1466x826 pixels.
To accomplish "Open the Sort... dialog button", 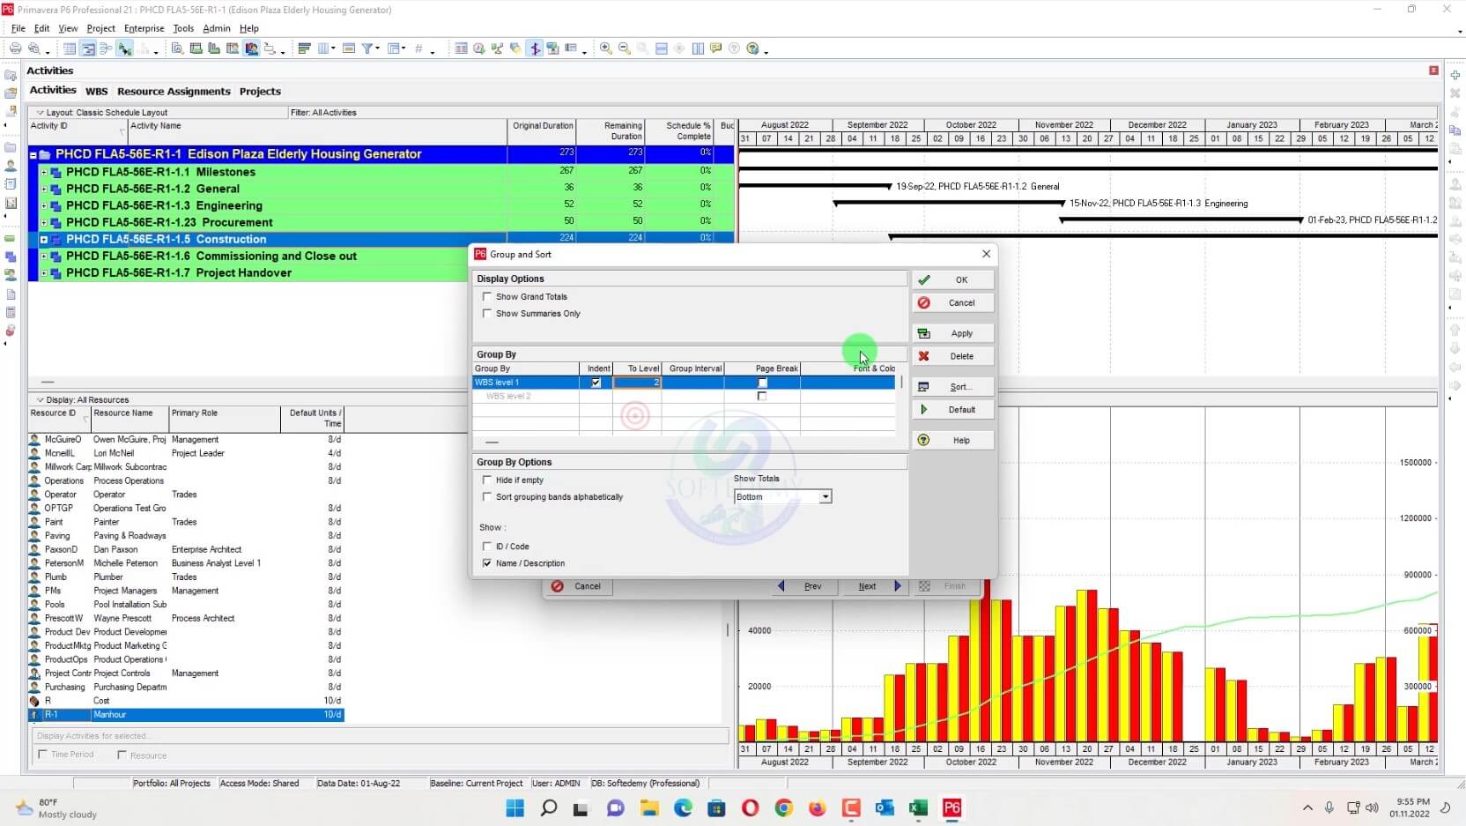I will click(x=953, y=387).
